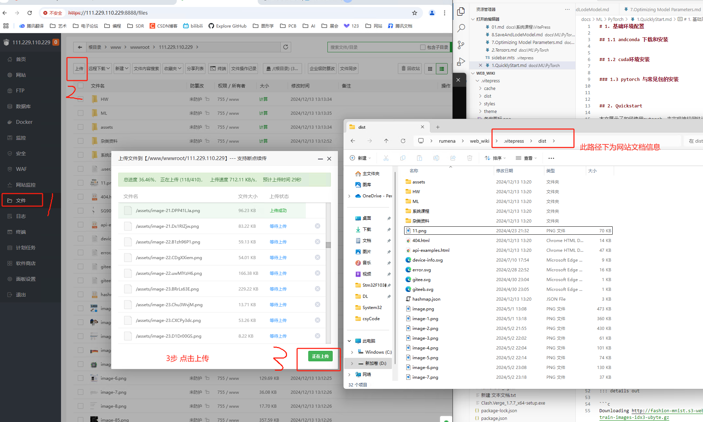Open VS Code Source Control icon
The height and width of the screenshot is (422, 703).
(x=461, y=45)
